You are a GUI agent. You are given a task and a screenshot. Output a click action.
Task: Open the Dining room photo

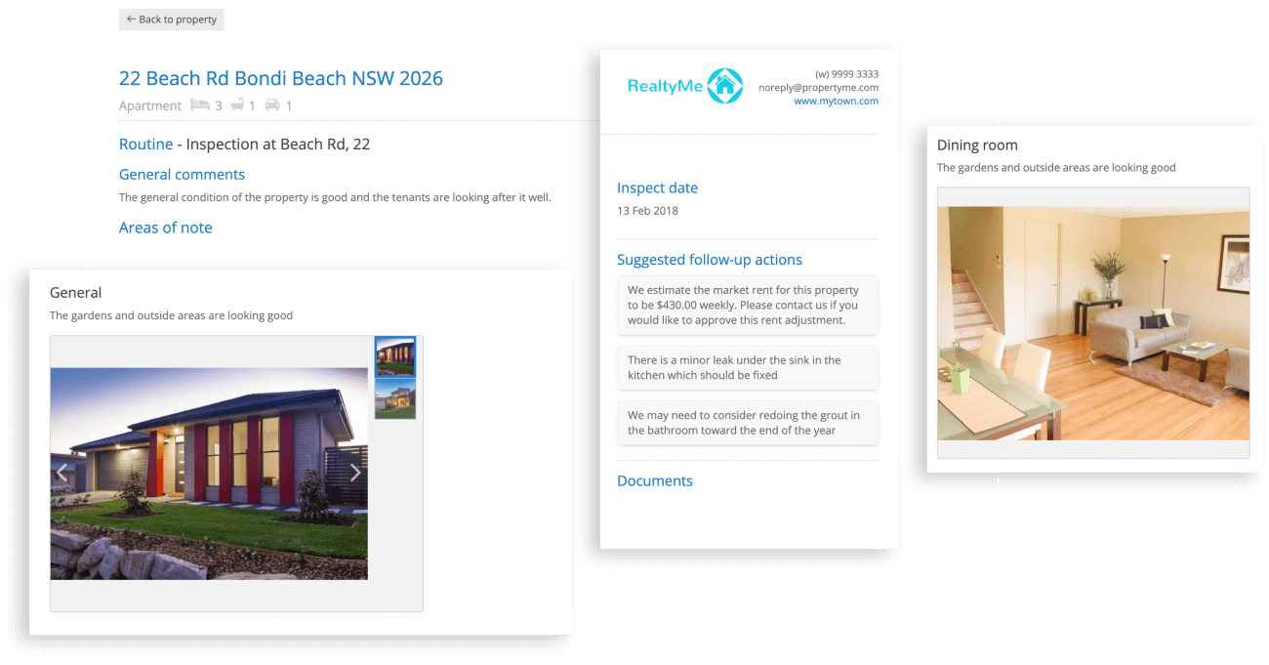[1092, 323]
